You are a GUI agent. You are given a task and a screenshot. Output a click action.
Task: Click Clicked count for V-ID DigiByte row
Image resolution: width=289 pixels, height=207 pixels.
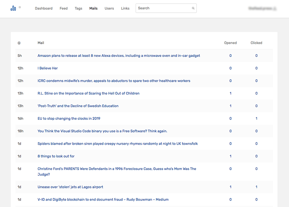tap(256, 199)
